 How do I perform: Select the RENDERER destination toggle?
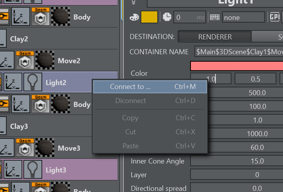215,37
